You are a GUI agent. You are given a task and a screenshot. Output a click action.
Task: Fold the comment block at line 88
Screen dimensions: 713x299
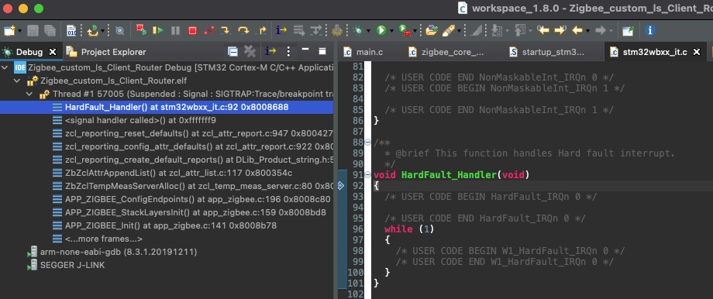pos(368,143)
